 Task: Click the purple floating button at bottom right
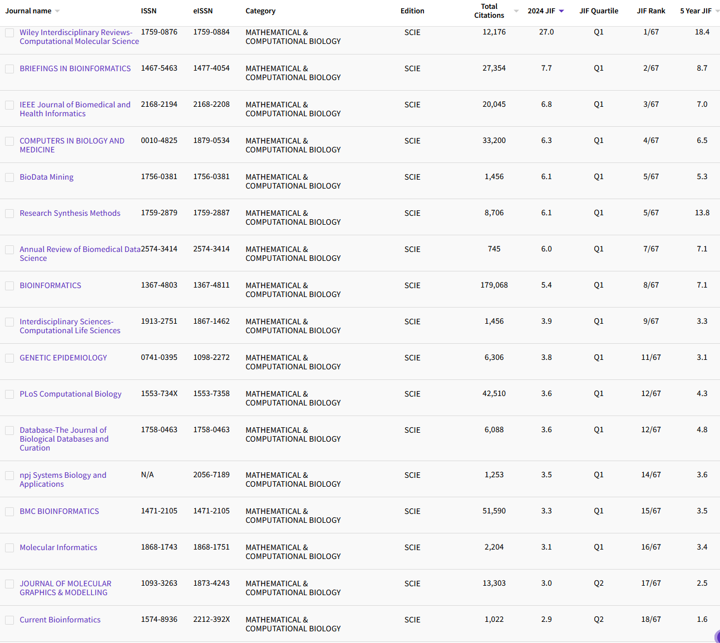point(717,636)
